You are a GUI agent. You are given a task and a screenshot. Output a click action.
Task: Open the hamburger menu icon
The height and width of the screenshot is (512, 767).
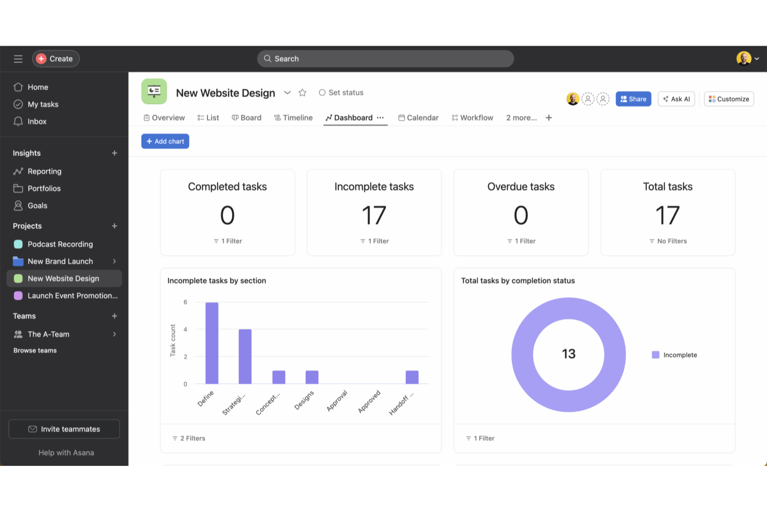coord(18,59)
